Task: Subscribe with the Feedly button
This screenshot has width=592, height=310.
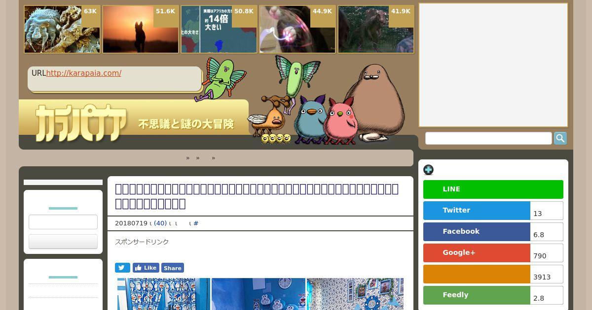Action: 477,295
